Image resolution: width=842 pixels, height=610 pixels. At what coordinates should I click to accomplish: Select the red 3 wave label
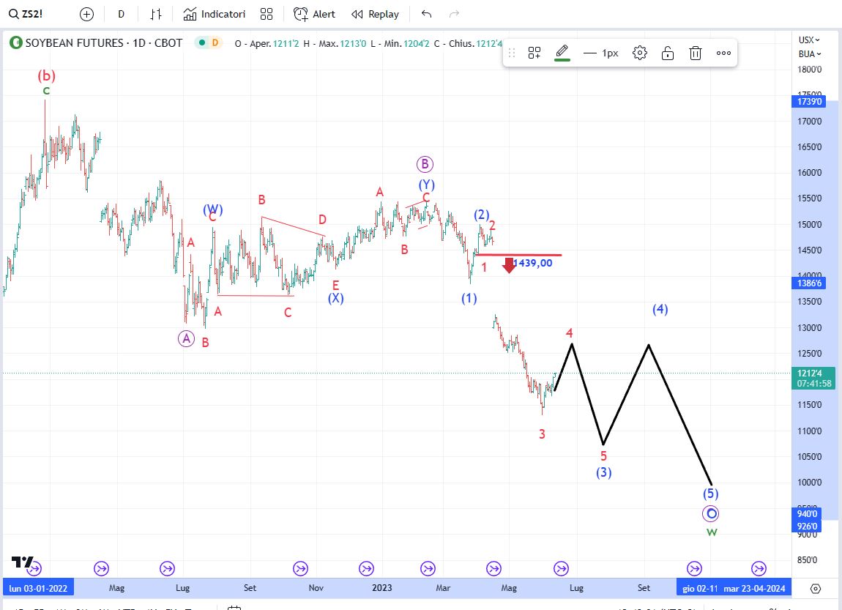click(542, 434)
